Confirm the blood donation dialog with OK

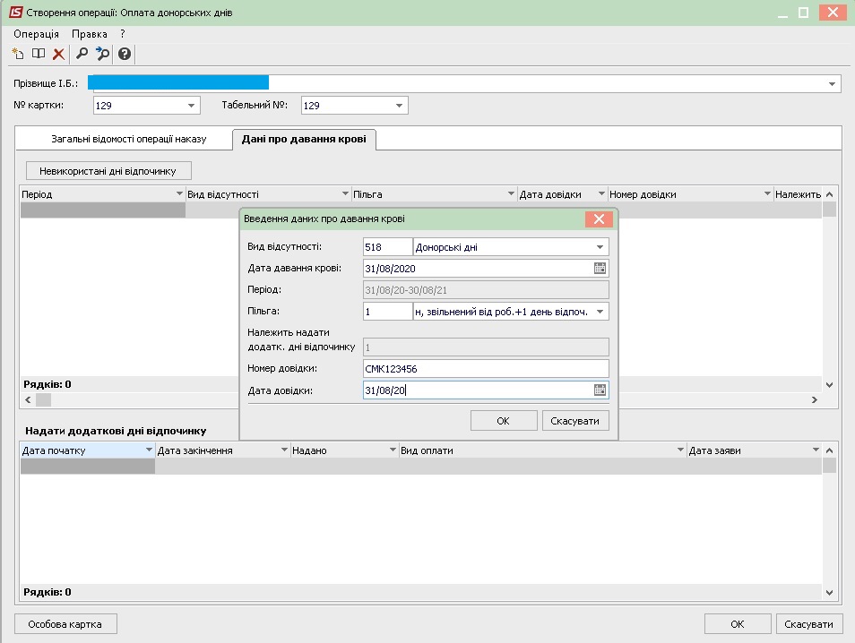(504, 421)
